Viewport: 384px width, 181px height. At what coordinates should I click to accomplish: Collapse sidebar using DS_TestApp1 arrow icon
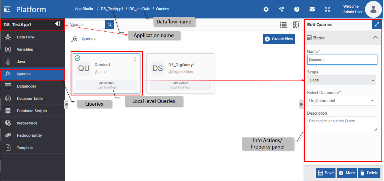tap(57, 24)
